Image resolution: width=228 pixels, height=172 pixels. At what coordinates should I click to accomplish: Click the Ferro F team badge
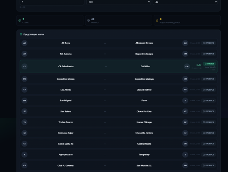tap(185, 101)
